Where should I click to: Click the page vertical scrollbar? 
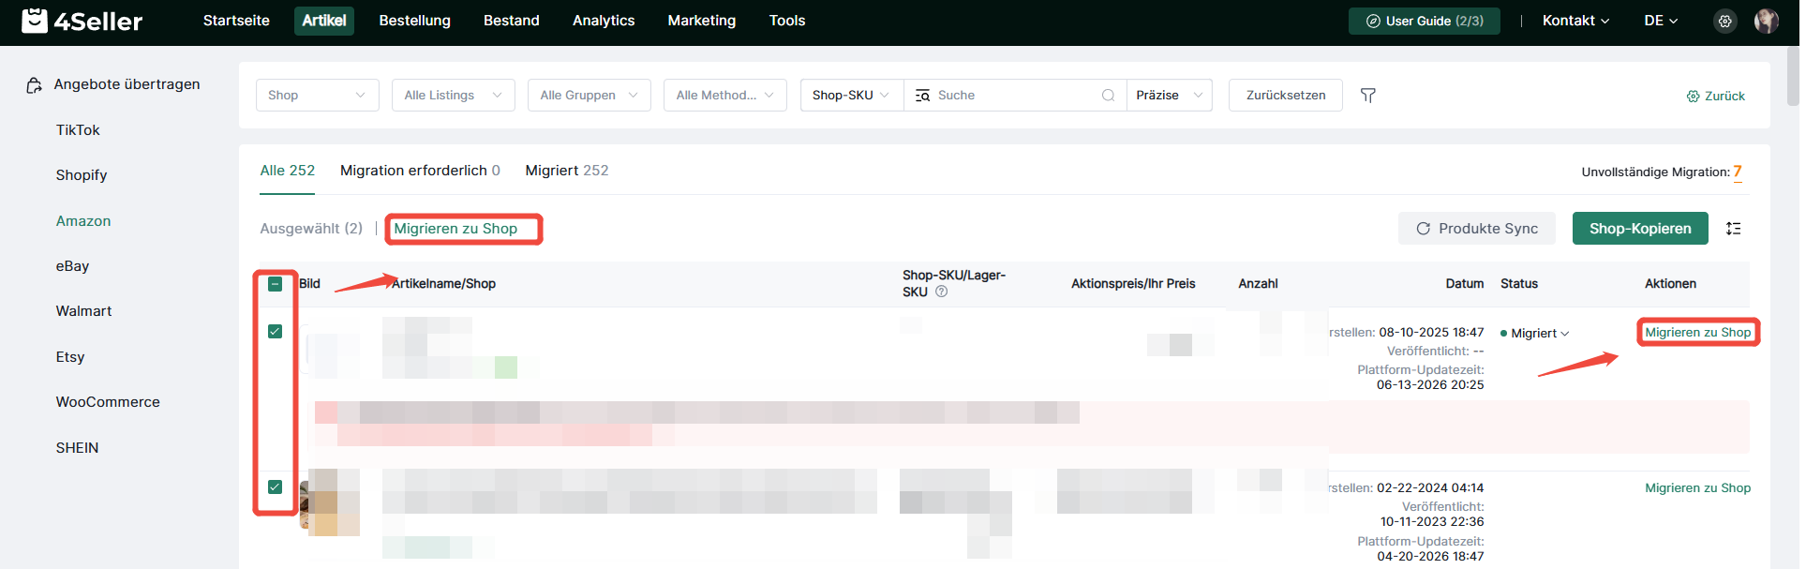click(x=1792, y=75)
